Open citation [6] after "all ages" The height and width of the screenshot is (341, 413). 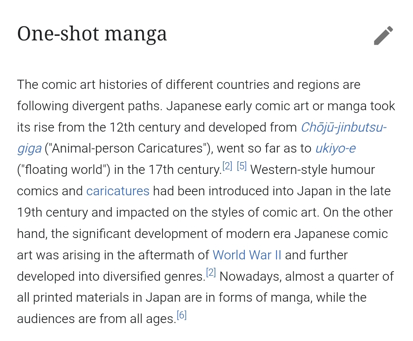(181, 315)
